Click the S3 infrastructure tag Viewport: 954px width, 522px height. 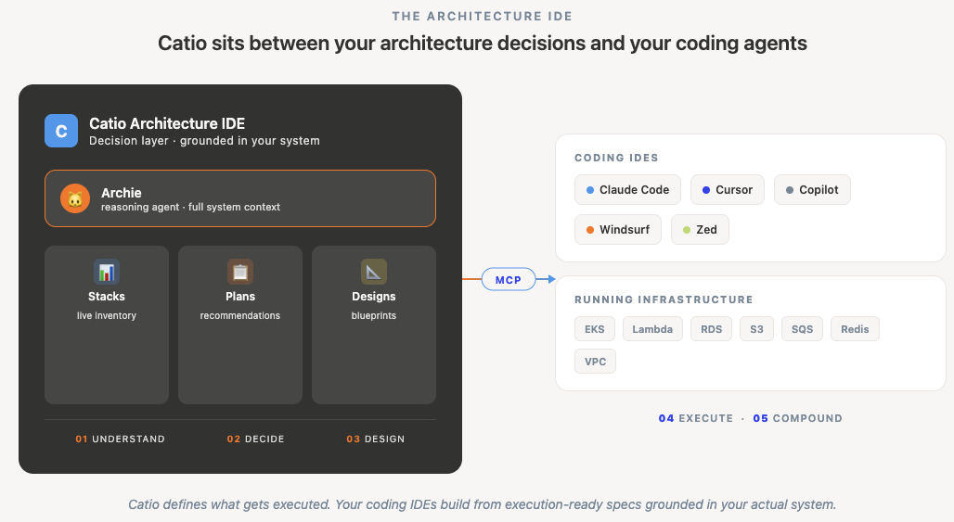(x=757, y=329)
